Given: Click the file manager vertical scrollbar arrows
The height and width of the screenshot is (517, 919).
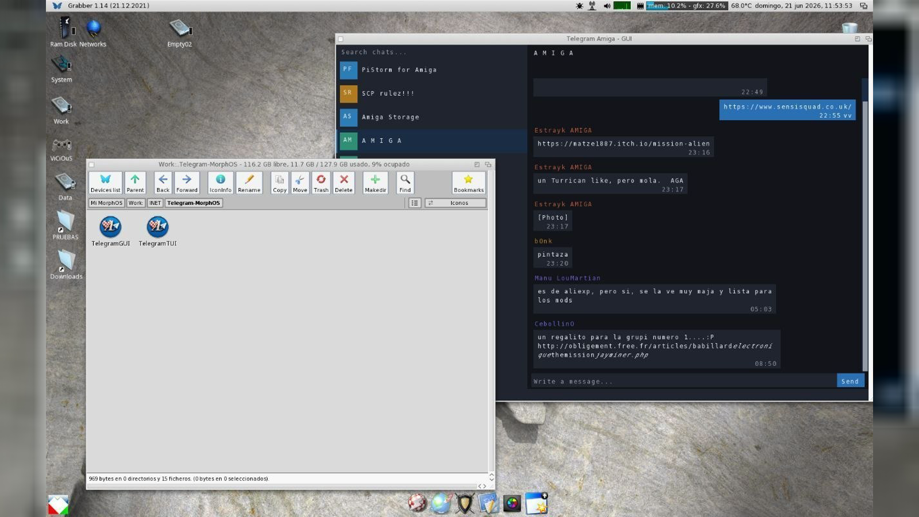Looking at the screenshot, I should pyautogui.click(x=491, y=477).
